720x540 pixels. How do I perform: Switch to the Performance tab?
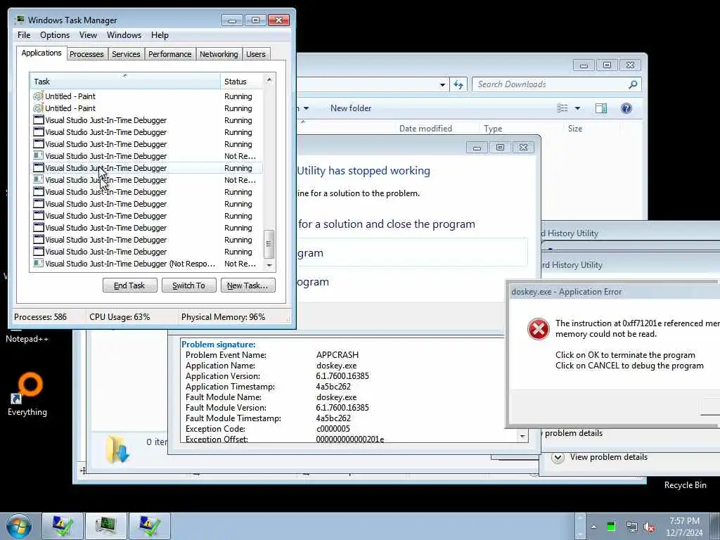(x=170, y=54)
